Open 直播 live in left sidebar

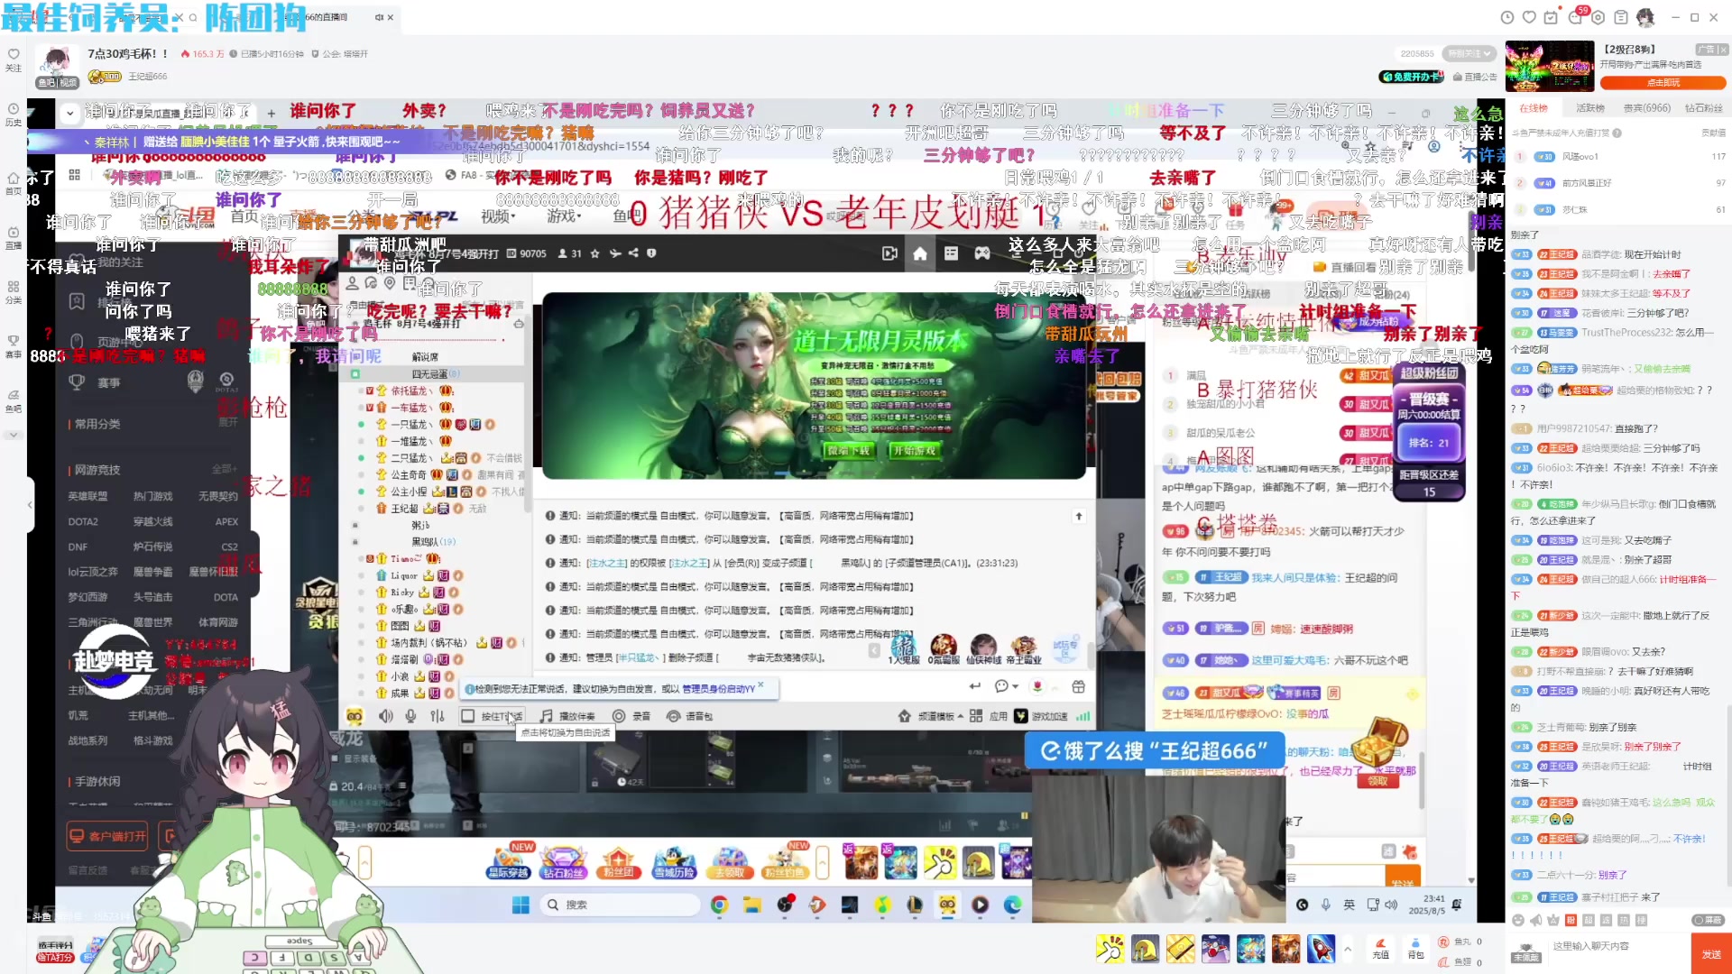coord(14,238)
